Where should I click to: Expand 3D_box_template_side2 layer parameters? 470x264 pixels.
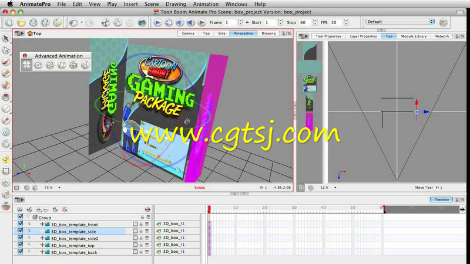pos(42,238)
